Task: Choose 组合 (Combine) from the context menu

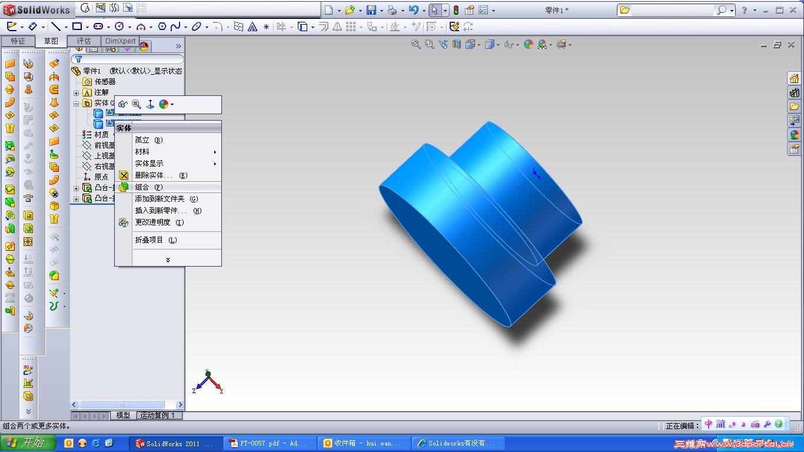Action: click(168, 187)
